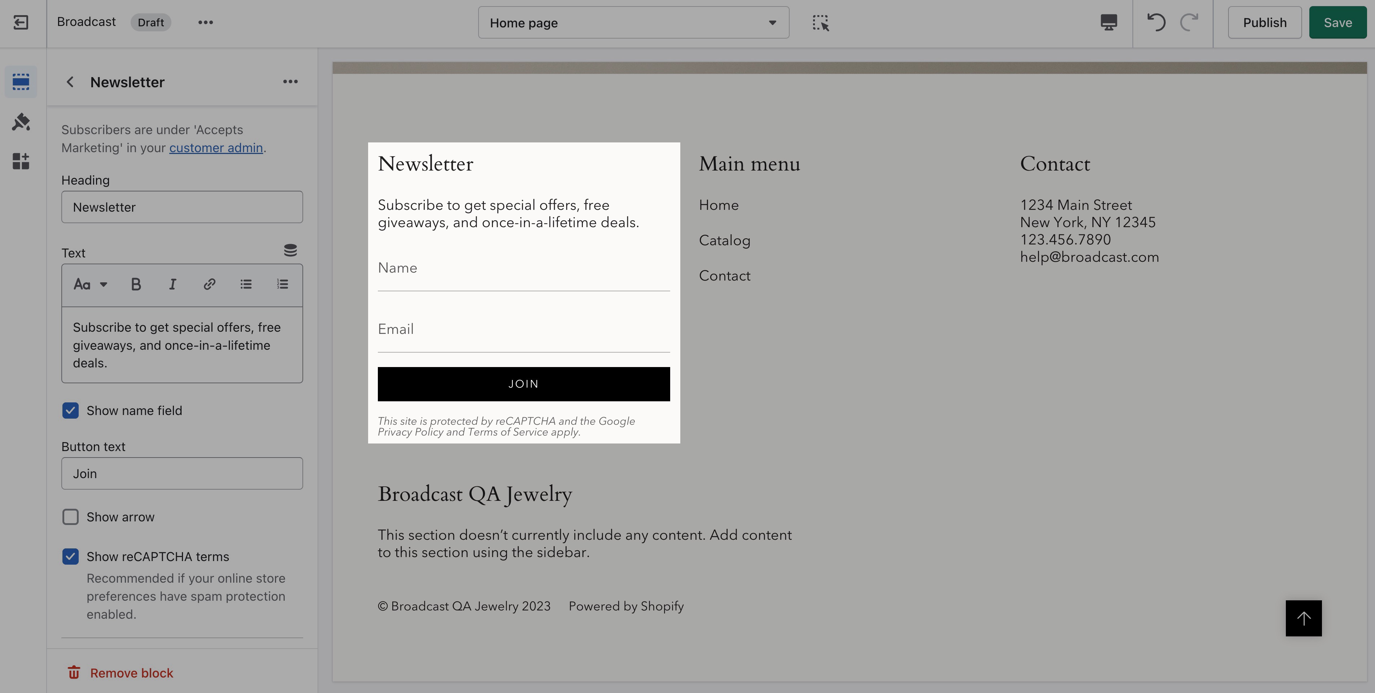Insert a link in text editor
The image size is (1375, 693).
coord(209,284)
